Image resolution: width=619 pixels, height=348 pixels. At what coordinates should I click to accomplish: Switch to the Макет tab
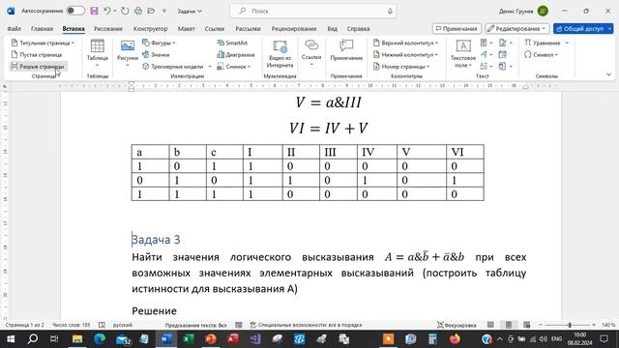click(x=186, y=28)
